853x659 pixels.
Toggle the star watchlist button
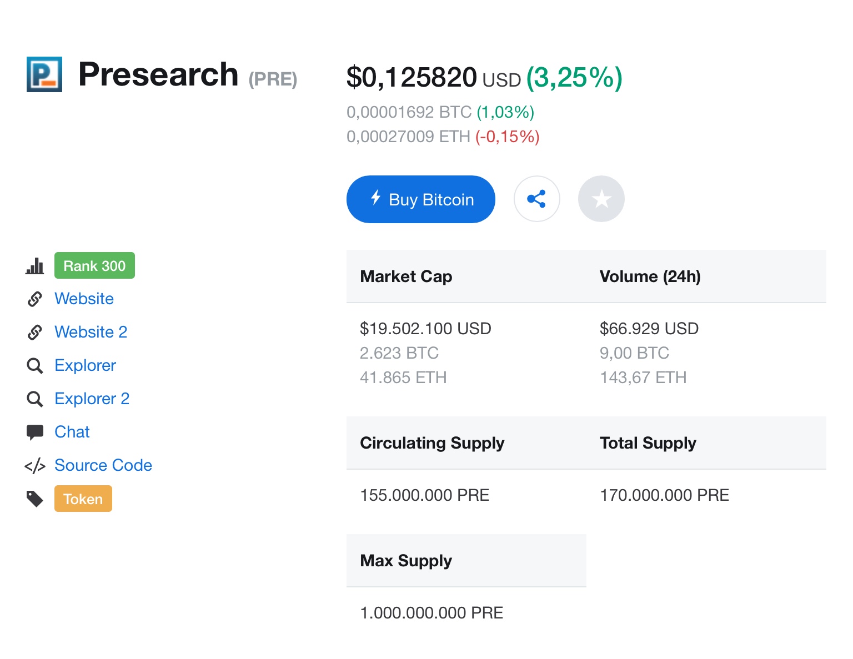point(601,199)
